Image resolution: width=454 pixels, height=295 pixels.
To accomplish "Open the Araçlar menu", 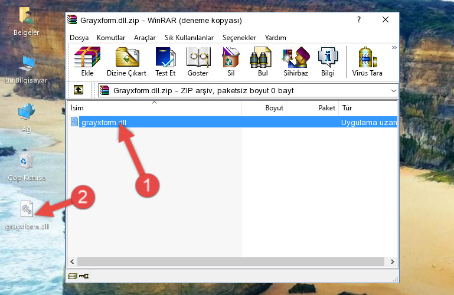I will (x=145, y=38).
